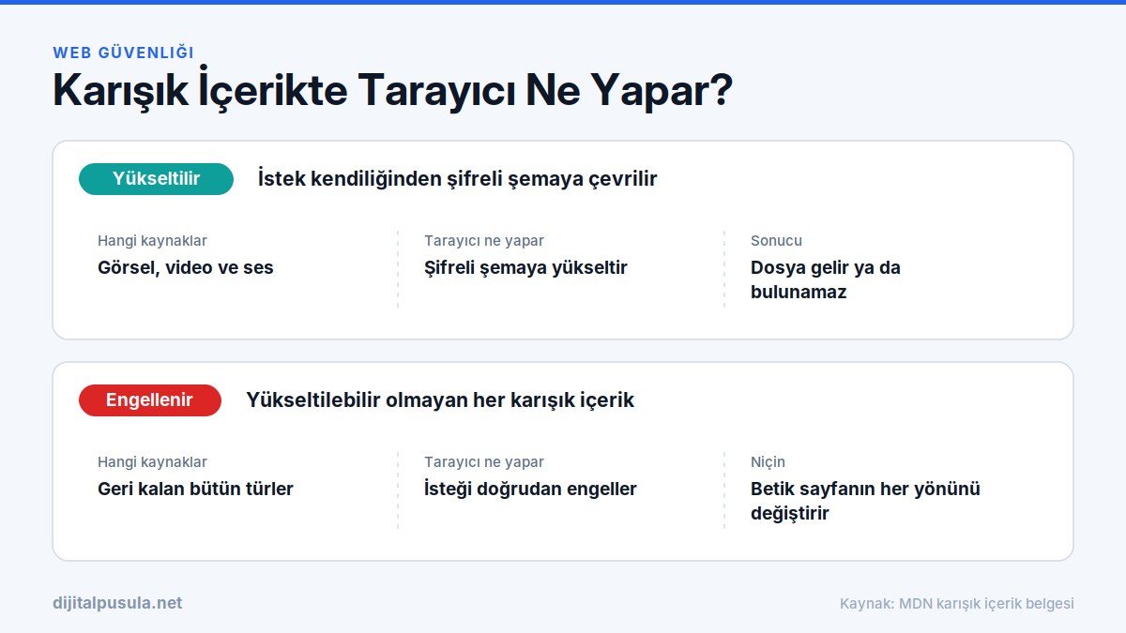
Task: Click the text Geri kalan bütün türler
Action: coord(195,489)
